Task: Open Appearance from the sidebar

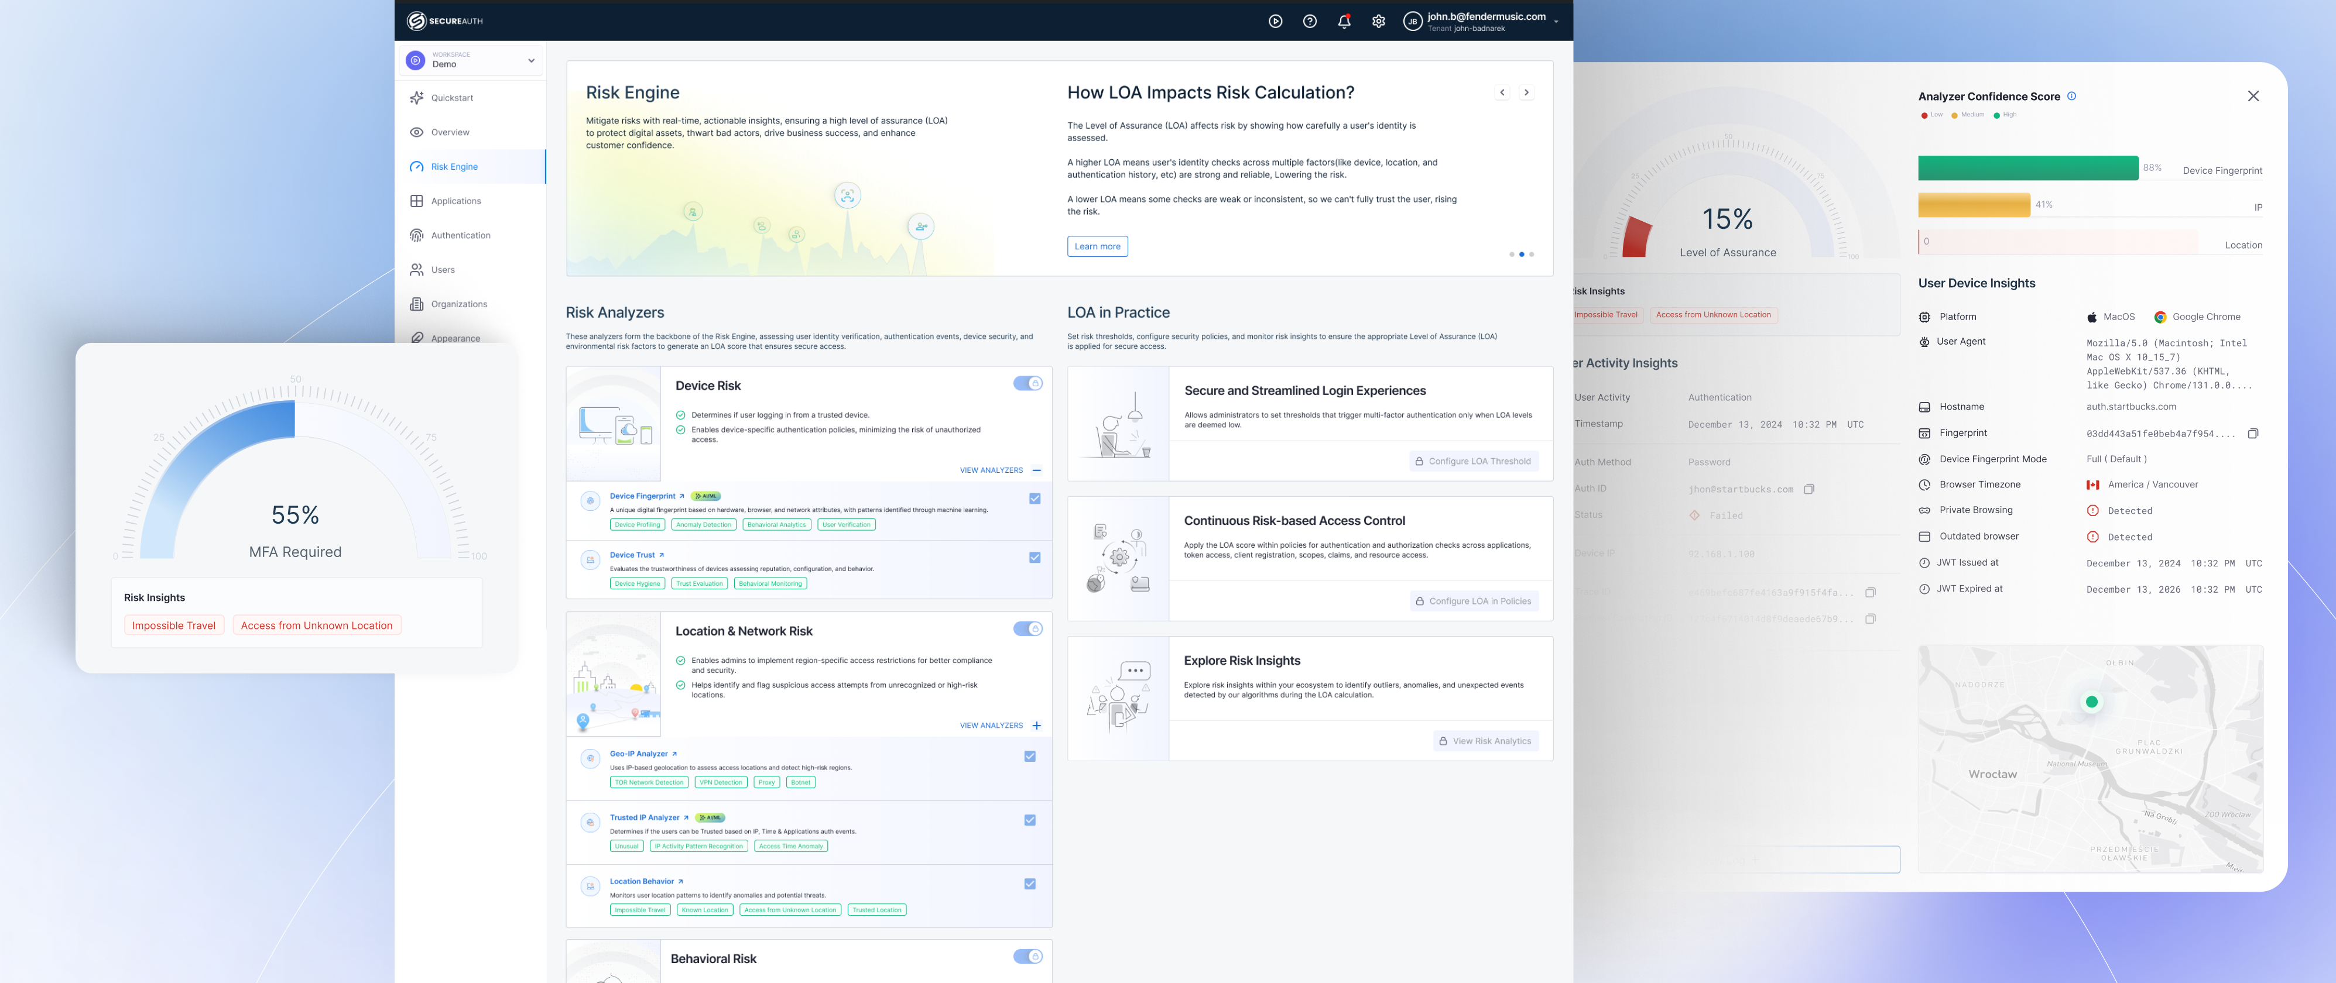Action: 454,338
